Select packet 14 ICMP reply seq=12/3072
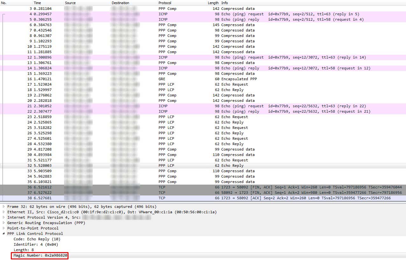406x261 pixels. 203,68
